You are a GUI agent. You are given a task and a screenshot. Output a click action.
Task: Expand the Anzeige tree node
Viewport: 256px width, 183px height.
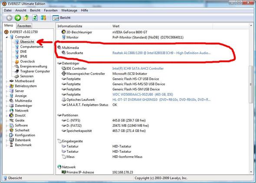tap(7, 96)
